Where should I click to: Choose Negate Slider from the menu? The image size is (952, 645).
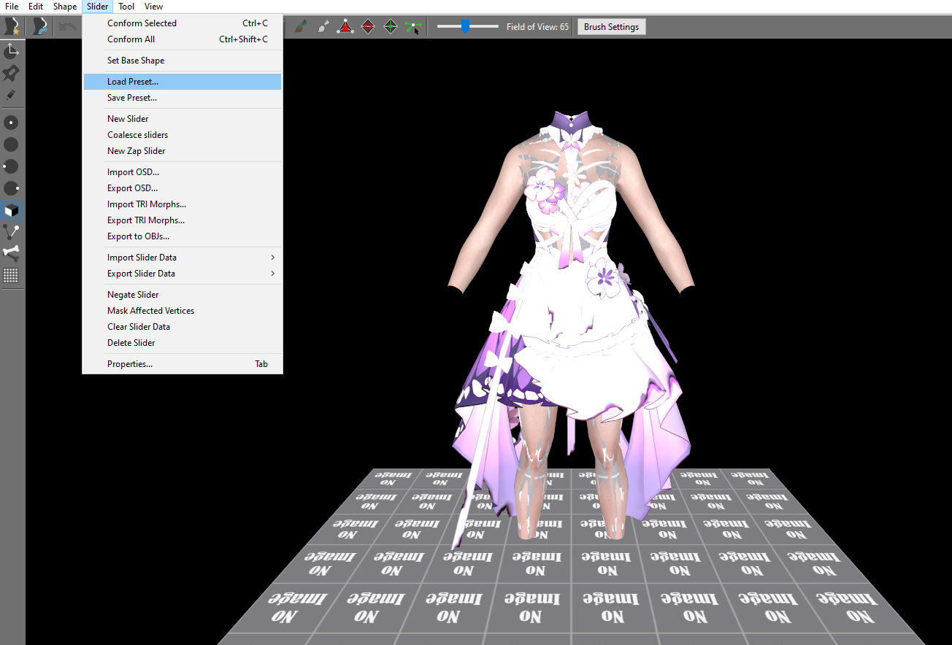coord(183,295)
